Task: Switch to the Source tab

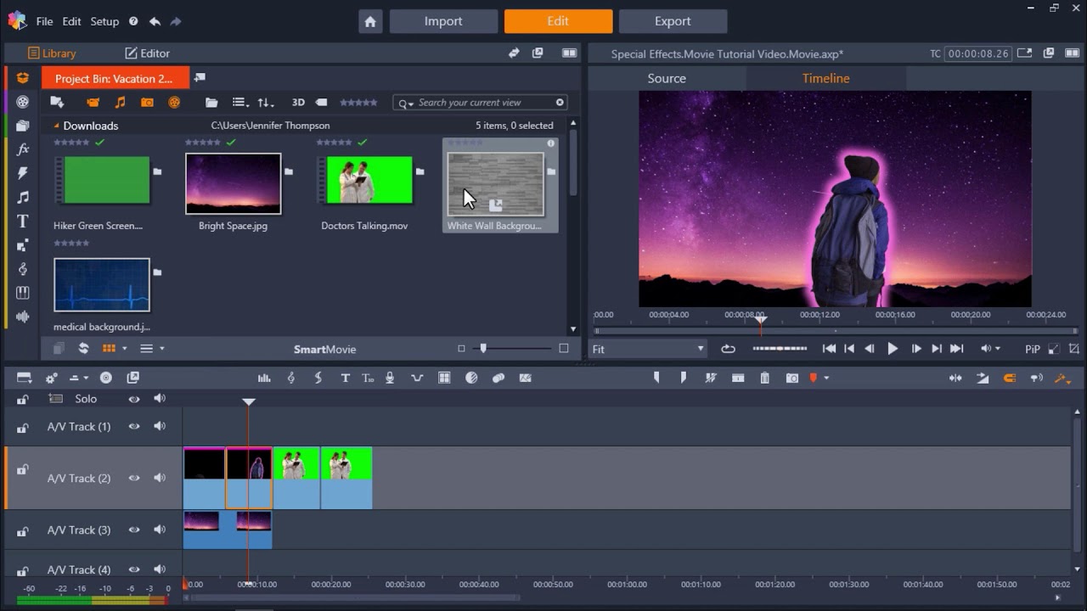Action: pyautogui.click(x=667, y=78)
